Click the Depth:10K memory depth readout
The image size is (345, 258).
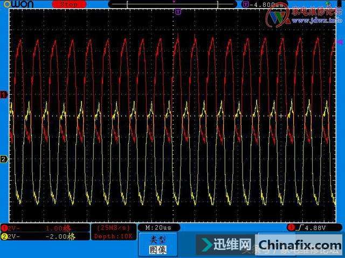(112, 236)
